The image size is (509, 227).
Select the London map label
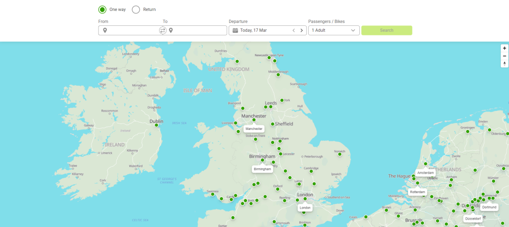coord(305,208)
